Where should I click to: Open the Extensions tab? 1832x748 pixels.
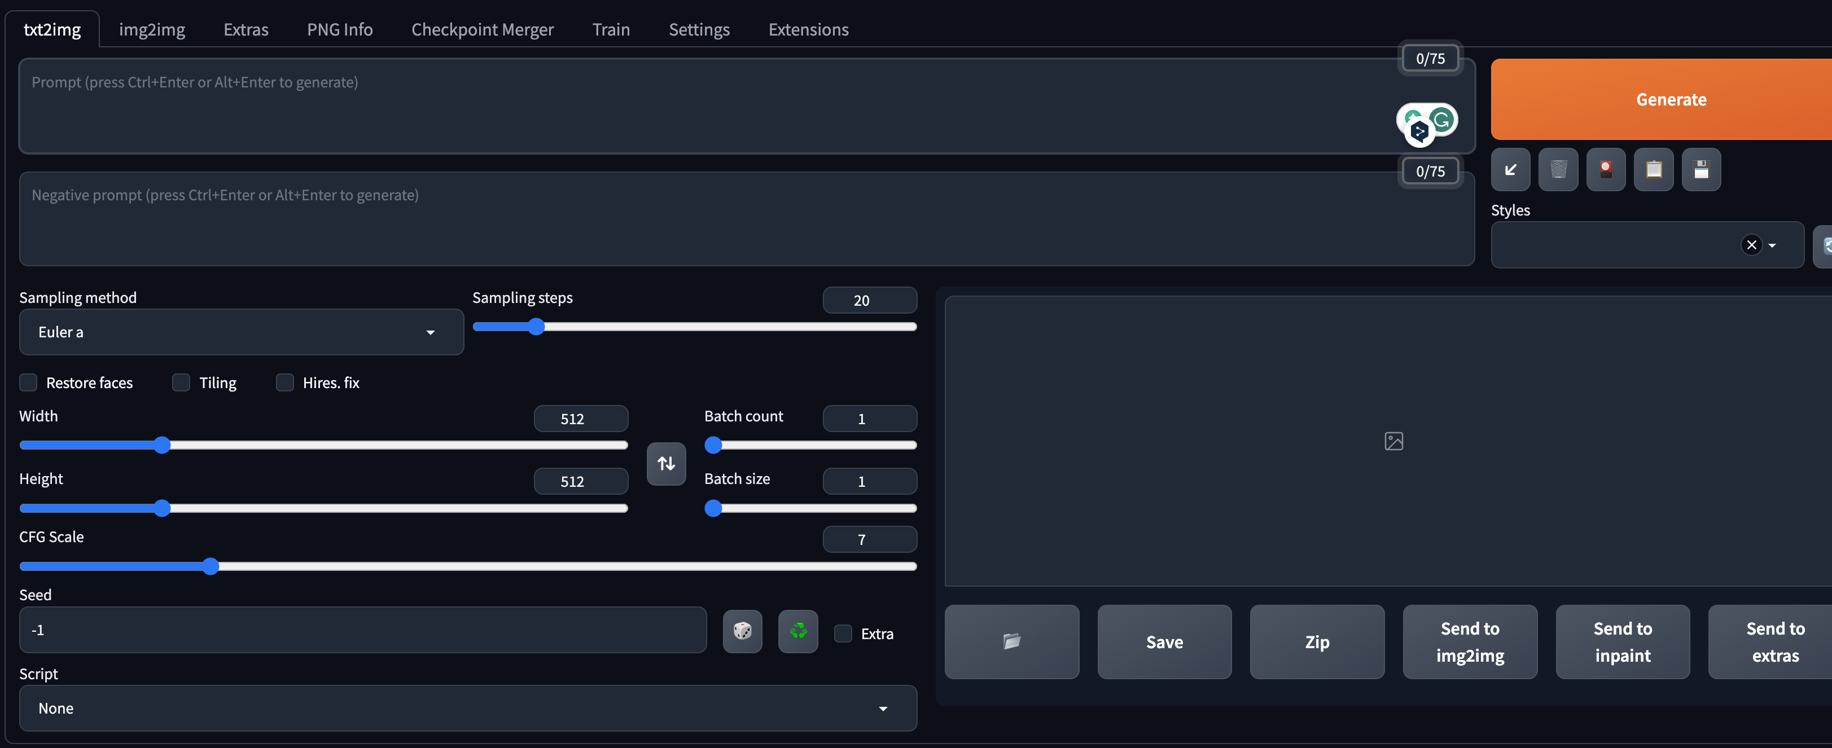coord(808,29)
